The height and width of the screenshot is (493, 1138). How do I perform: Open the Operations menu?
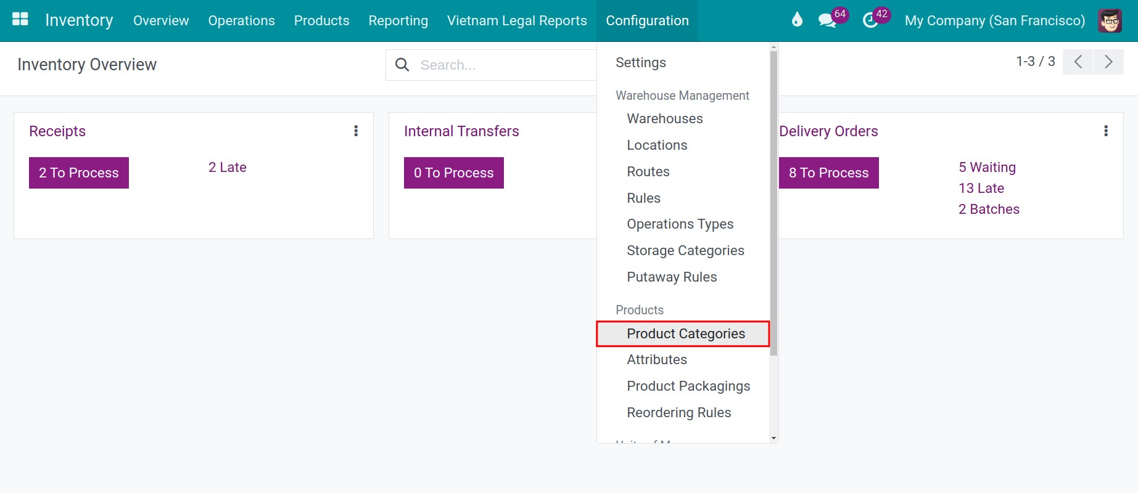tap(241, 20)
